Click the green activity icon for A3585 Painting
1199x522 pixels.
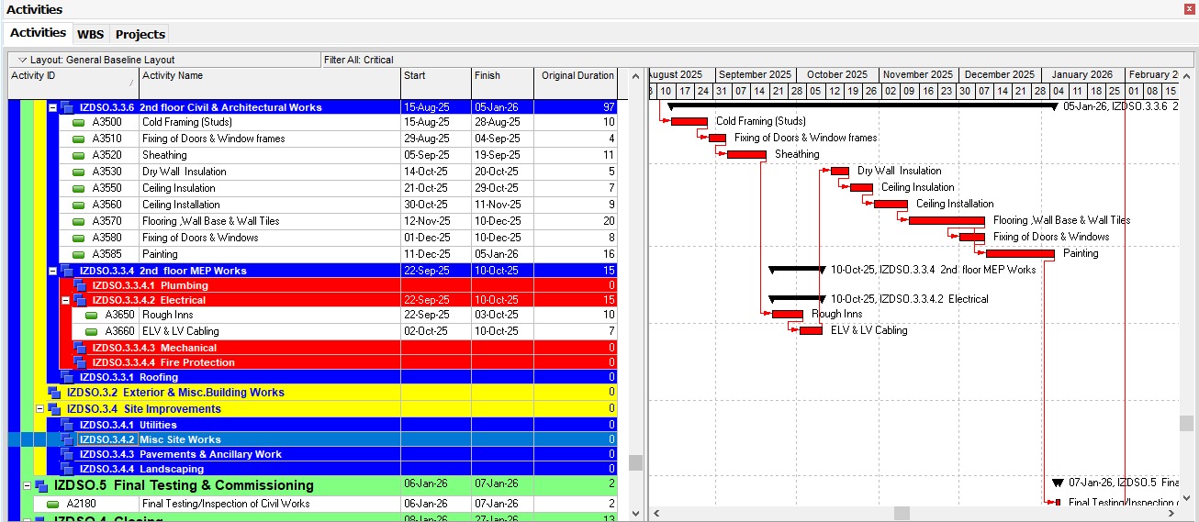tap(78, 254)
